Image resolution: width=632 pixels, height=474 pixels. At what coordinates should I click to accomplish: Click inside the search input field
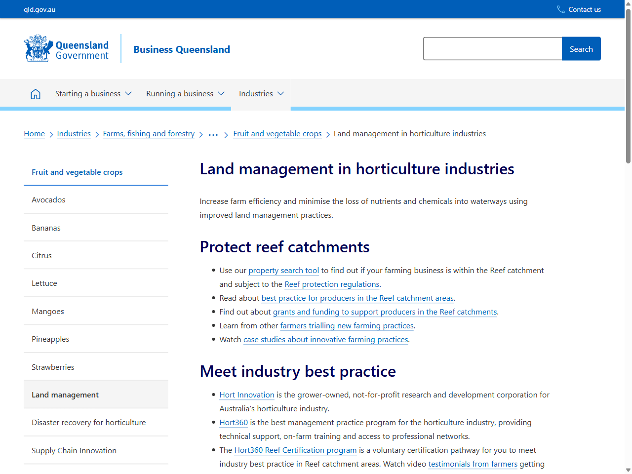[x=492, y=48]
